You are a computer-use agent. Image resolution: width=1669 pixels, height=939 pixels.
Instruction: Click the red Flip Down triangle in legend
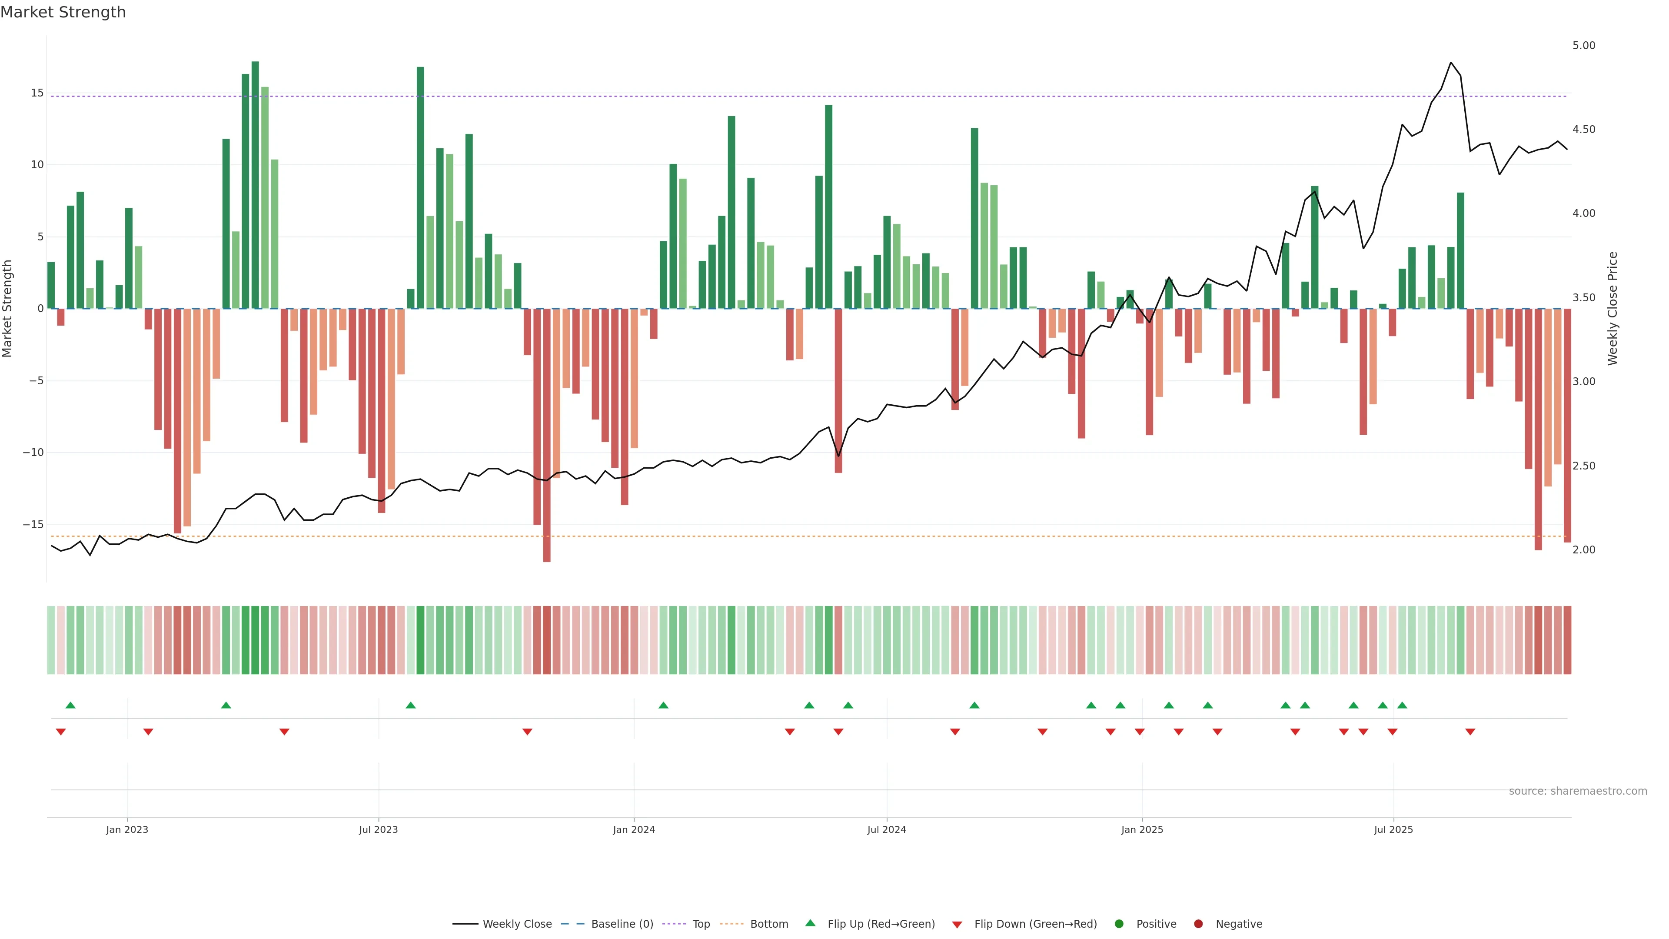[x=956, y=925]
